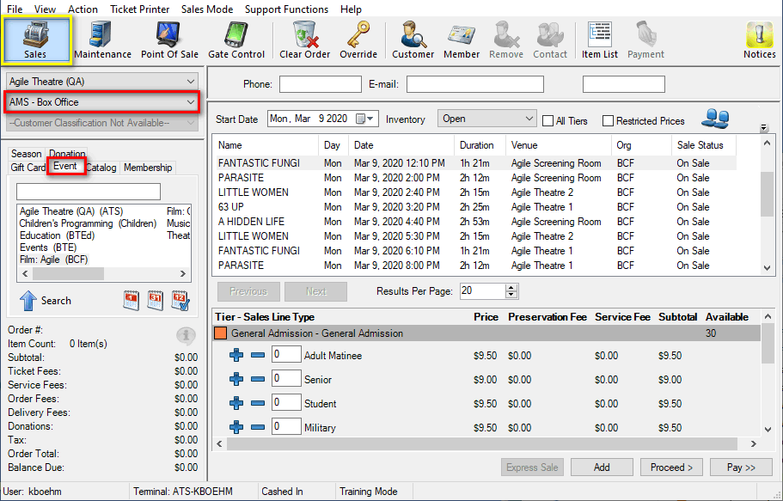The width and height of the screenshot is (783, 501).
Task: Click the Contact people icon
Action: pos(550,40)
